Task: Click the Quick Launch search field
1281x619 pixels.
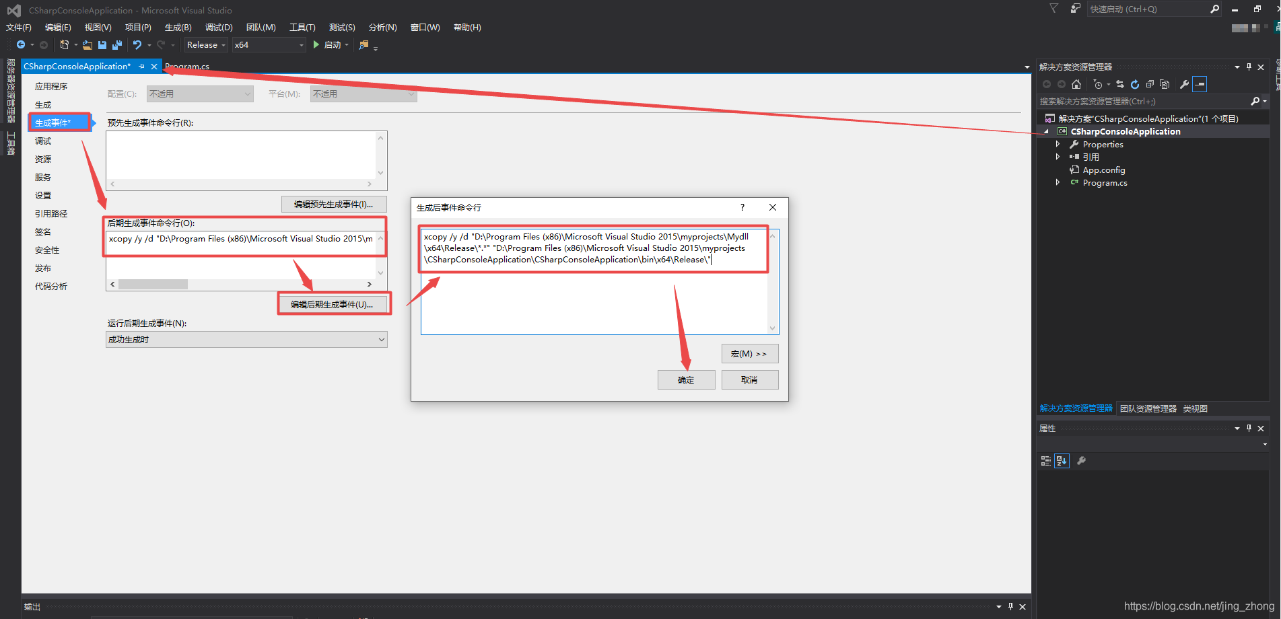Action: click(1147, 9)
